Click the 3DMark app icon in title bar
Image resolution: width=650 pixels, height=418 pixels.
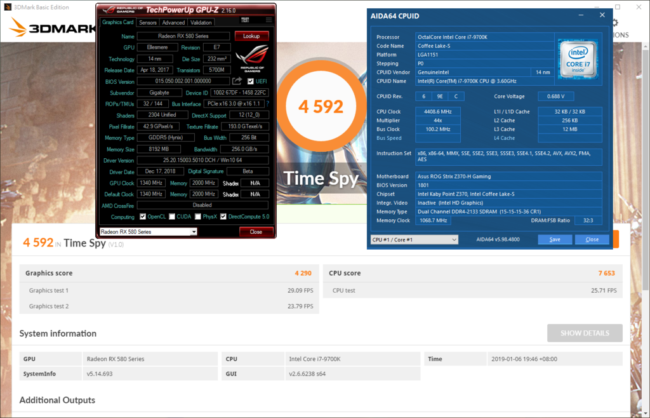[8, 7]
